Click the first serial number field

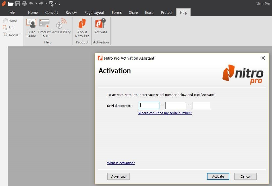[149, 106]
